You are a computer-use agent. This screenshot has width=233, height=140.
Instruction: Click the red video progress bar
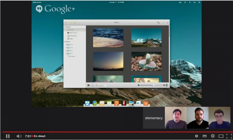pos(117,132)
